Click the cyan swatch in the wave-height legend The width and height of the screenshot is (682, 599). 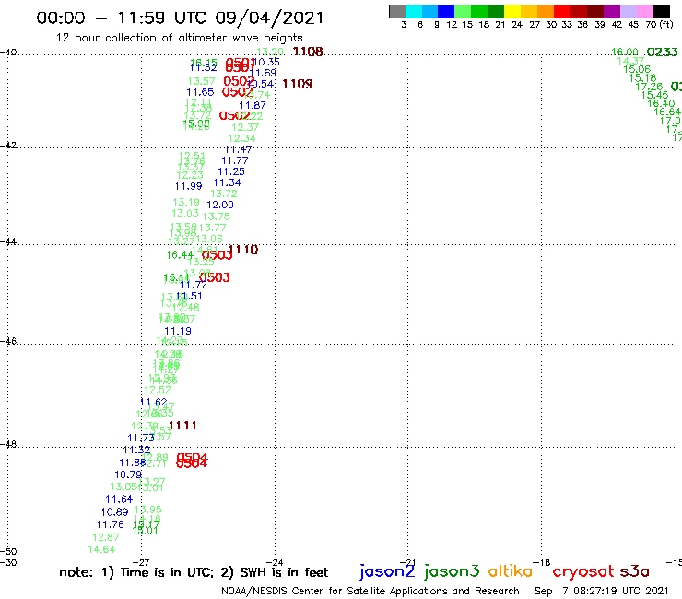(414, 11)
